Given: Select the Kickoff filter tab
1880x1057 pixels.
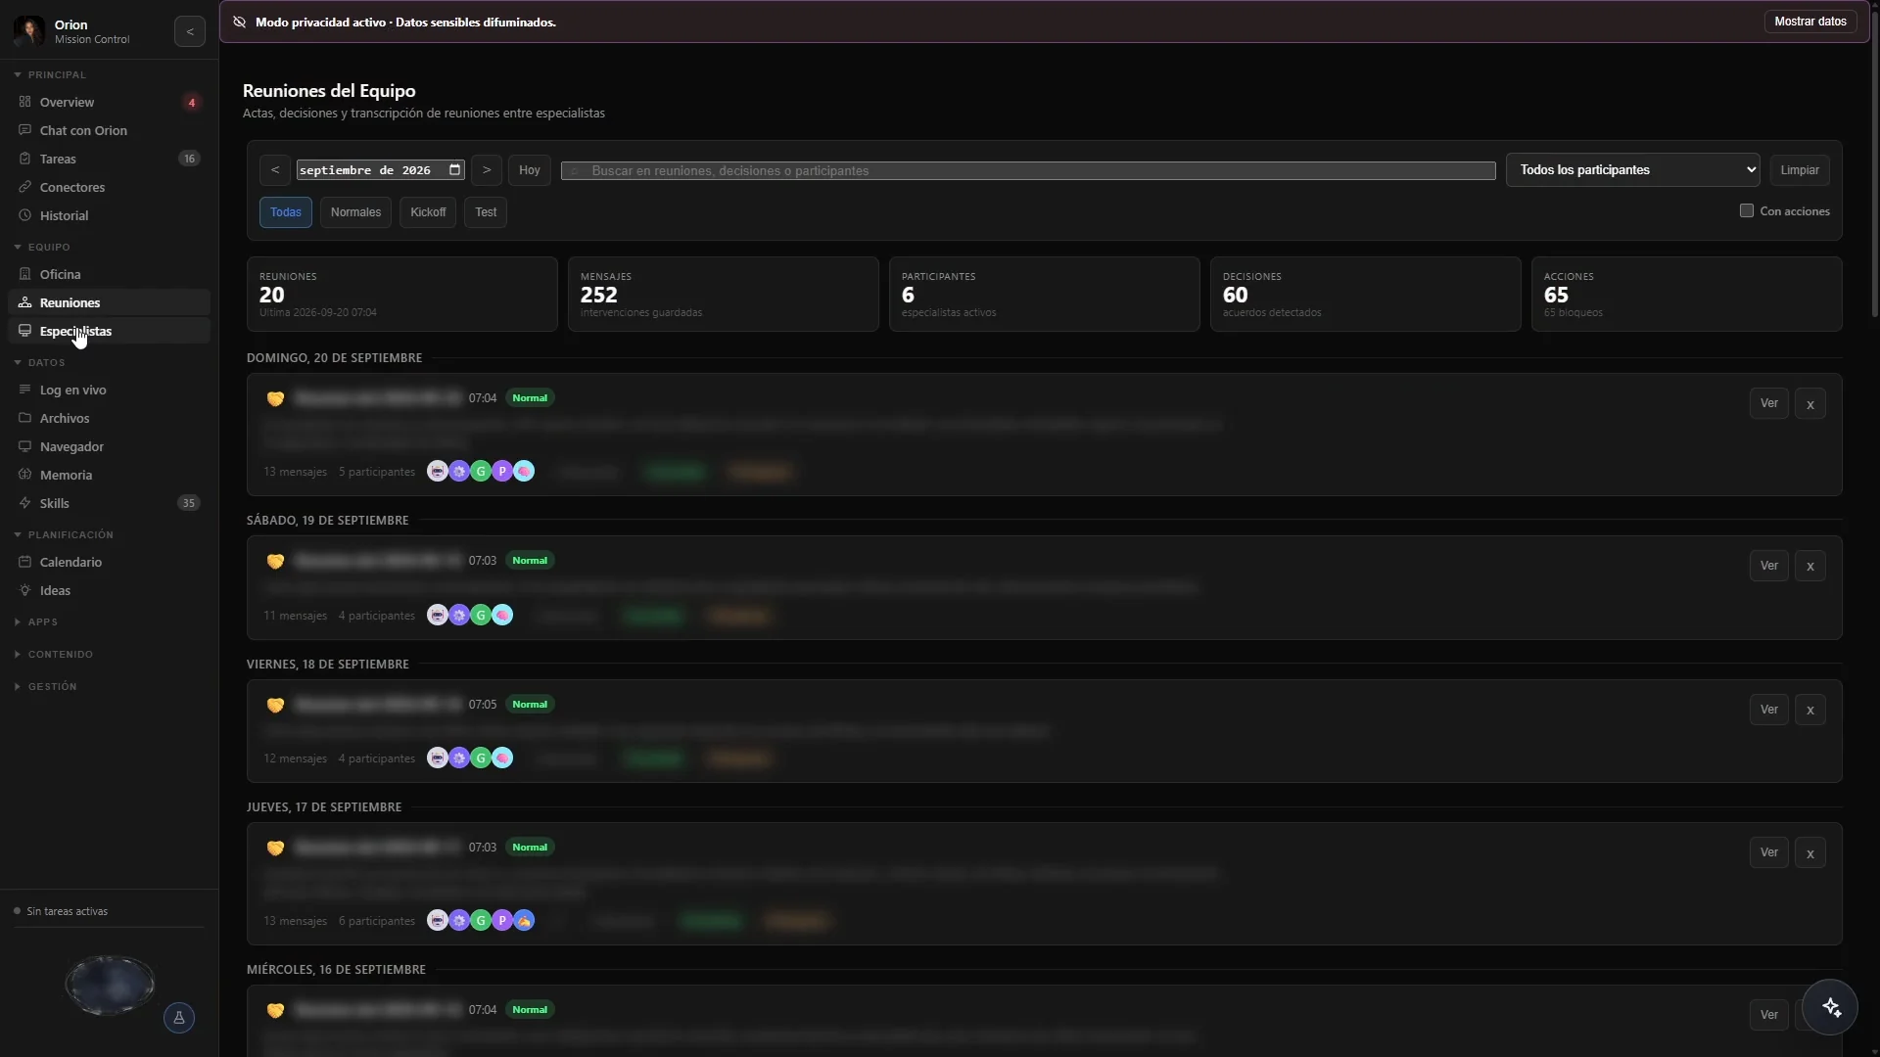Looking at the screenshot, I should [428, 212].
